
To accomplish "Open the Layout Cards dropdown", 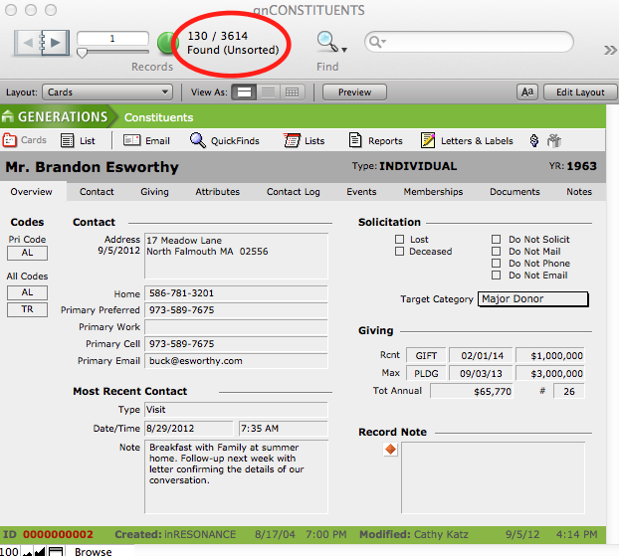I will click(x=107, y=93).
